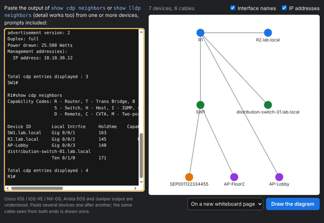Screen dimensions: 324x223
Task: Click the SEP001122334455 label in the diagram
Action: tap(189, 184)
